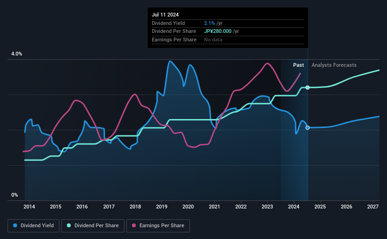Click the 'JP¥280.000' dividend per share value
This screenshot has width=387, height=239.
pos(218,32)
